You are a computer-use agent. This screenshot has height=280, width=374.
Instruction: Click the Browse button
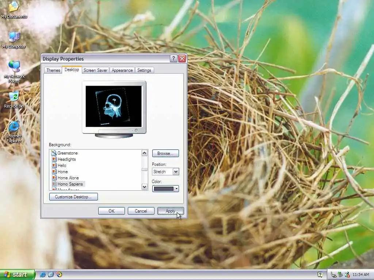point(165,153)
